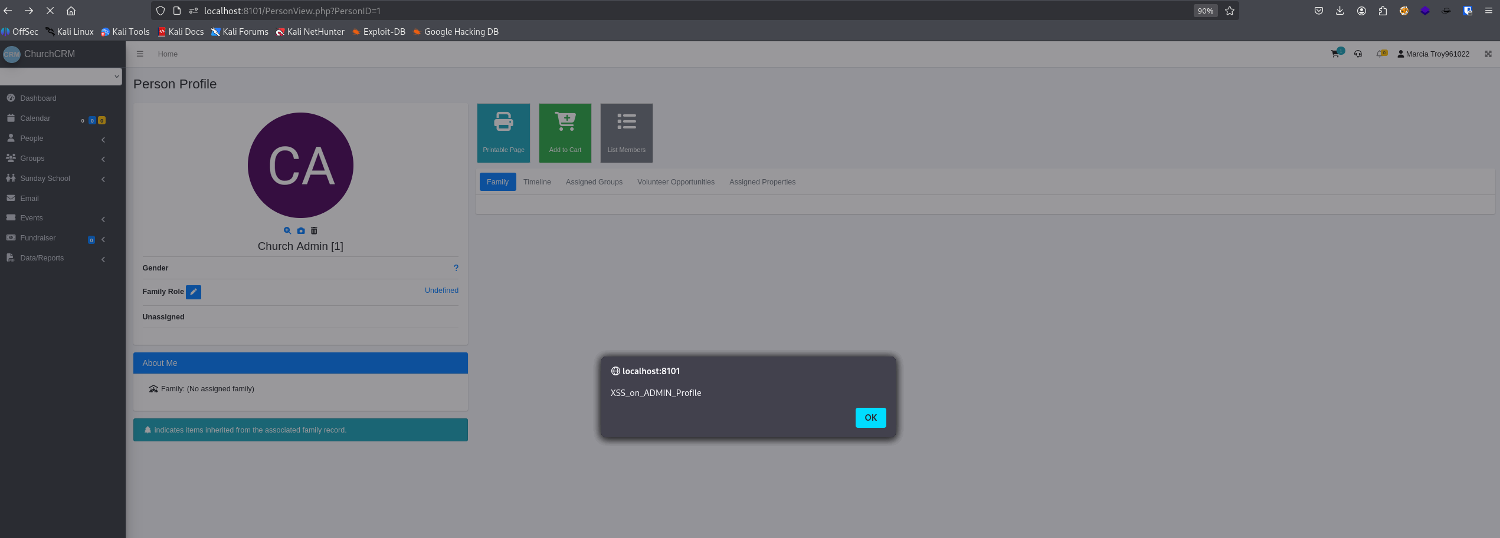Click the trash icon to delete photo
1500x538 pixels.
point(314,230)
